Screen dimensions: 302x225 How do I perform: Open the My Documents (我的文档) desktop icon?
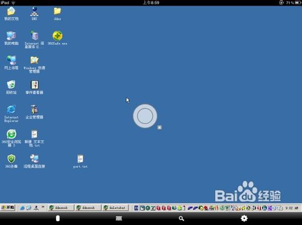(x=11, y=13)
